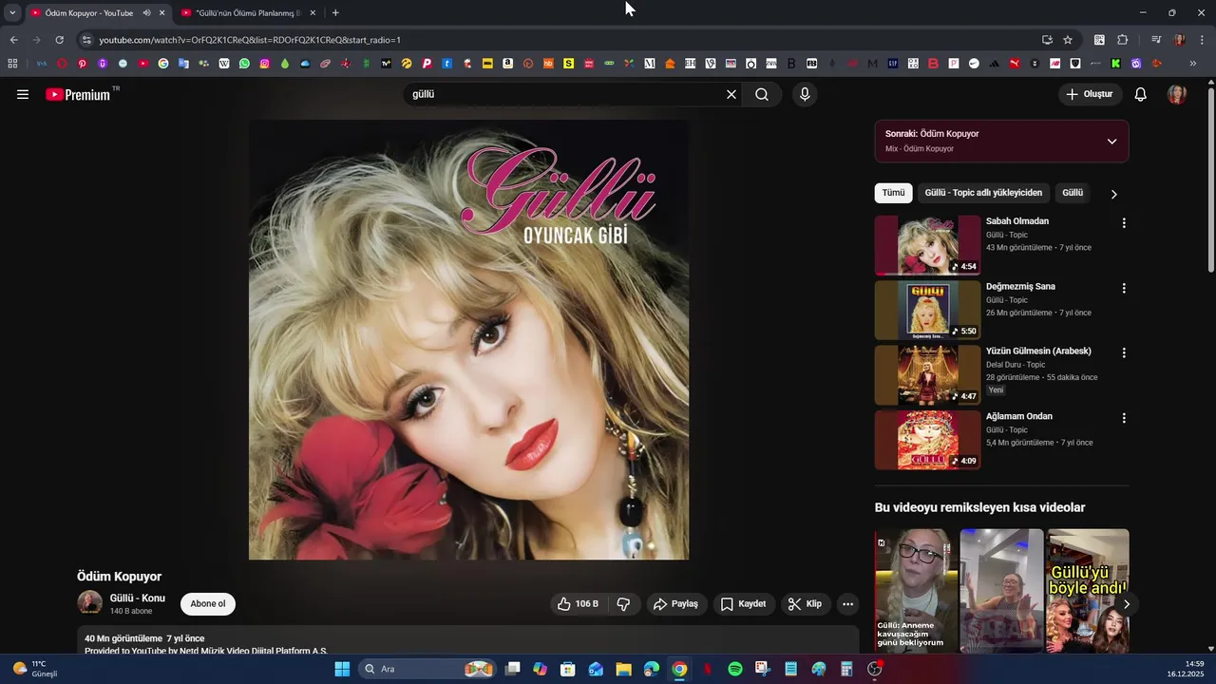Open options for Değmezmiş Sana video

point(1124,288)
